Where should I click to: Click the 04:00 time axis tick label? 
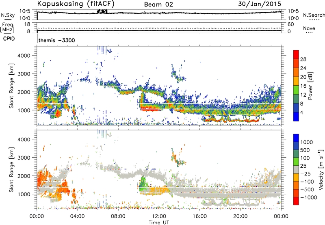77,216
